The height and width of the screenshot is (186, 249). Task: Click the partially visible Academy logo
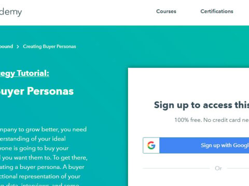pyautogui.click(x=11, y=12)
